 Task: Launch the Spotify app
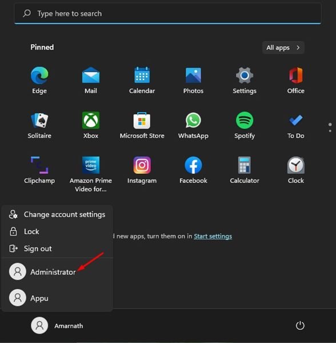click(x=245, y=125)
